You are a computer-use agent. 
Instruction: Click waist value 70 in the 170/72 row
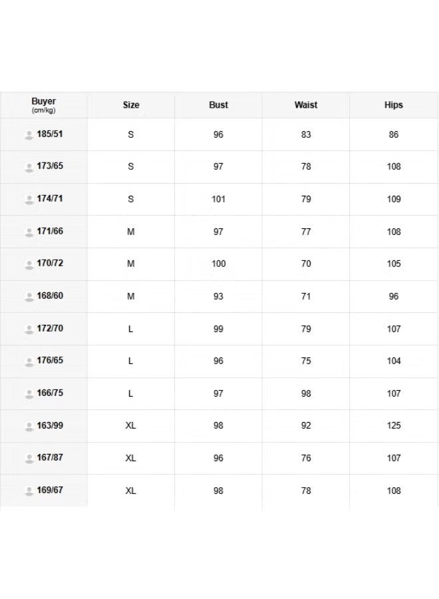(x=306, y=264)
